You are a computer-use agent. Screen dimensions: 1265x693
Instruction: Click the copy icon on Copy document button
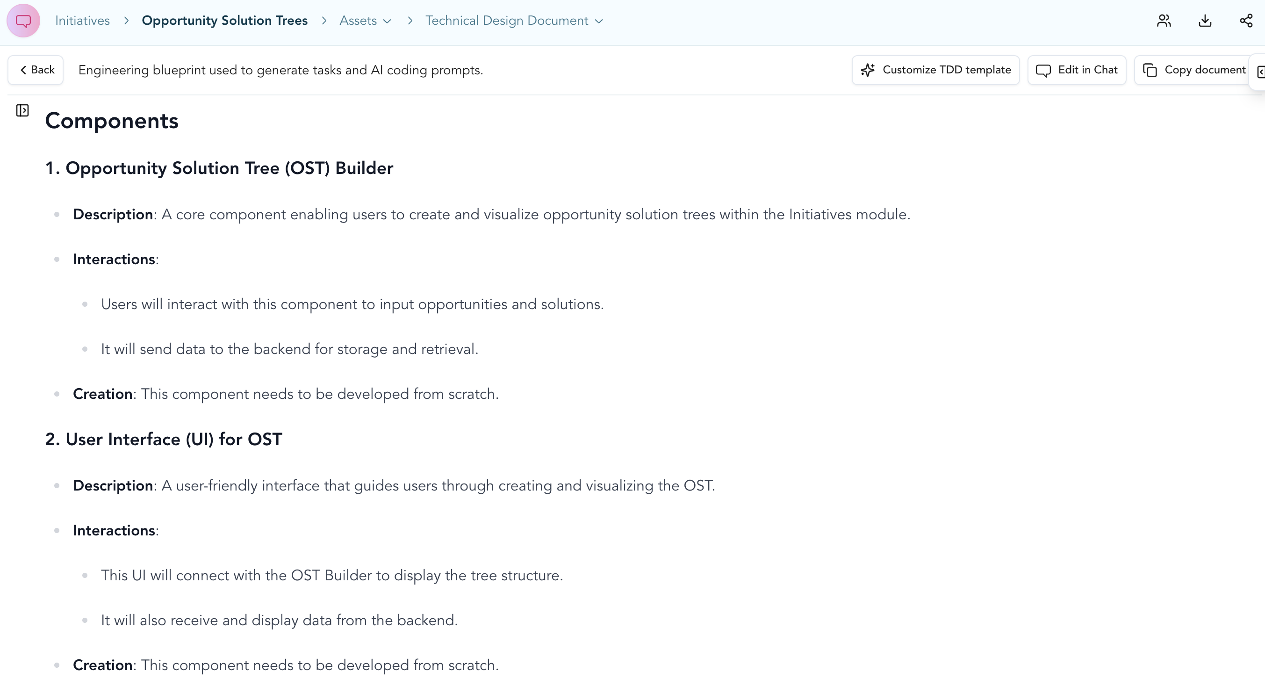tap(1150, 70)
